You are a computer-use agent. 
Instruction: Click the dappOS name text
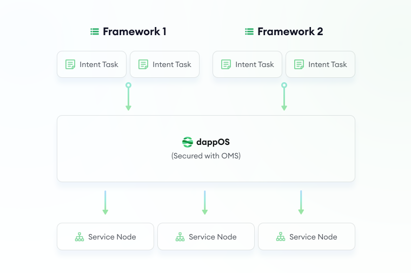(213, 142)
